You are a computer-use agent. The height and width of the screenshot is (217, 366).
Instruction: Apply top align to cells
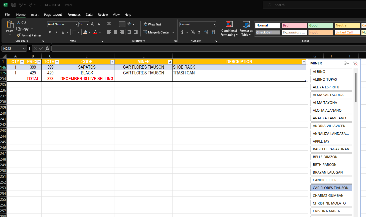click(x=109, y=24)
